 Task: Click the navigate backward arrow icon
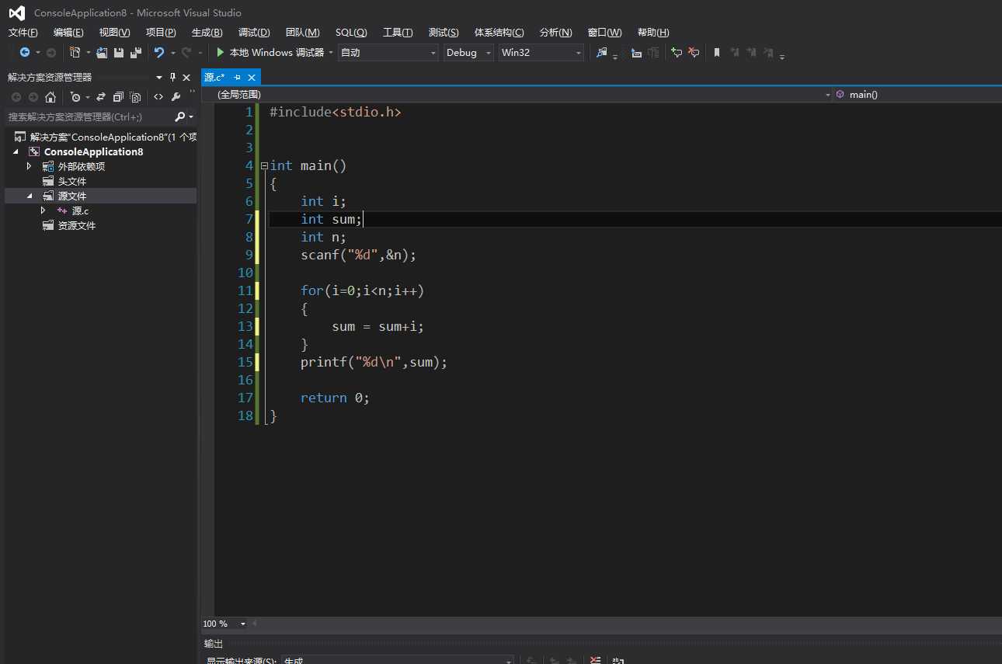click(24, 53)
